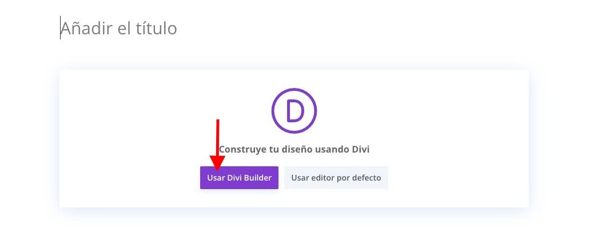Viewport: 601px width, 236px height.
Task: Click the arrowhead pointing at Divi Builder
Action: click(x=217, y=163)
